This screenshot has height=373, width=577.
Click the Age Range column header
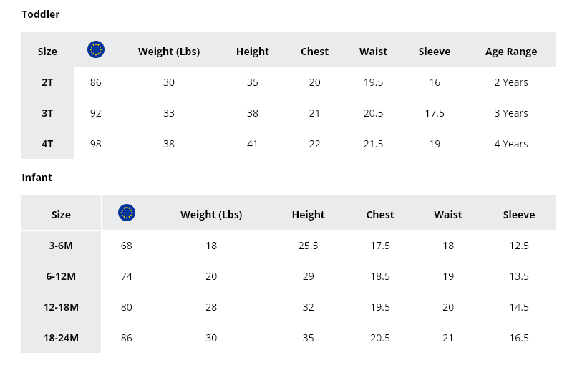511,52
